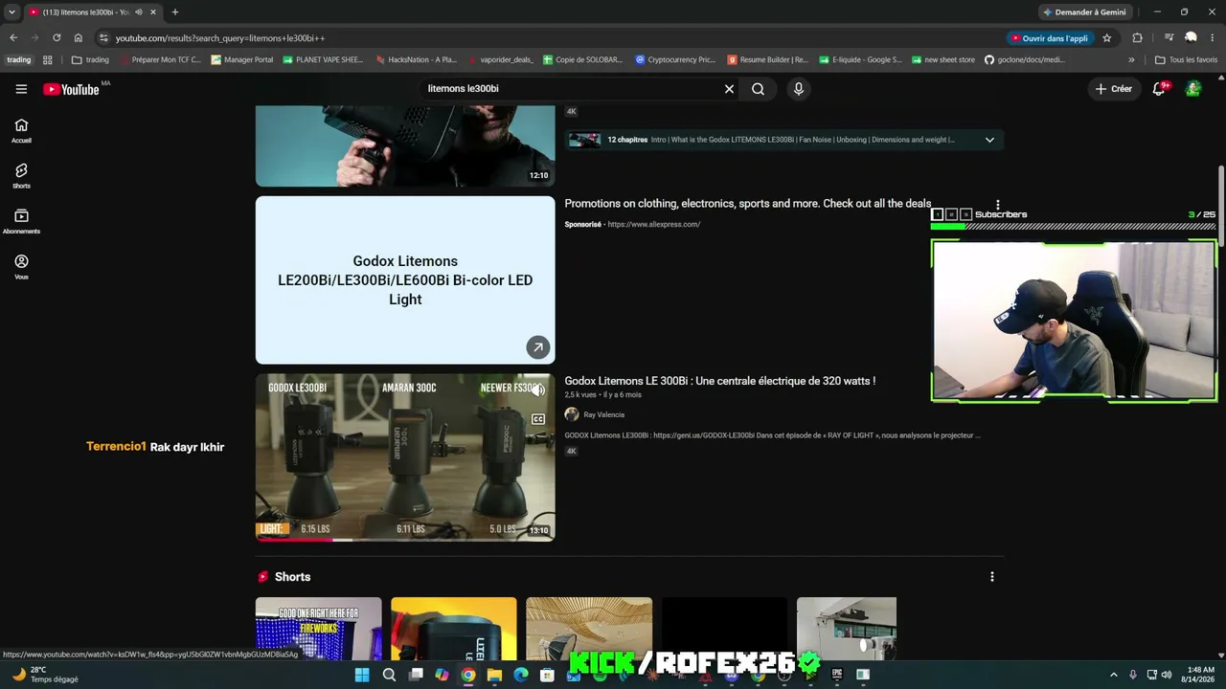Open the Resume Builder bookmark
Screen dimensions: 1226x689
[x=767, y=59]
